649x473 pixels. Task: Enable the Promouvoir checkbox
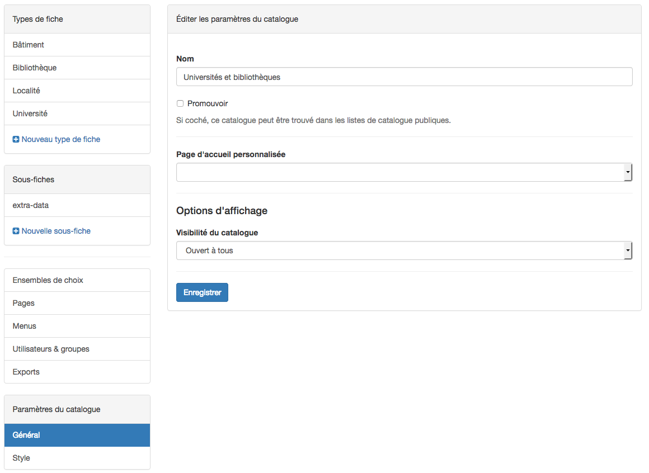tap(180, 103)
